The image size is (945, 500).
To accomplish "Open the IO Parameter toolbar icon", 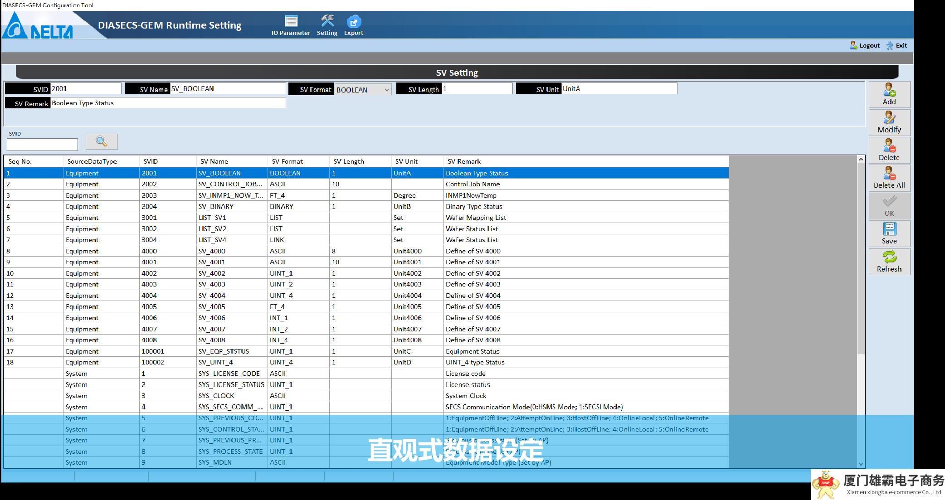I will tap(291, 22).
